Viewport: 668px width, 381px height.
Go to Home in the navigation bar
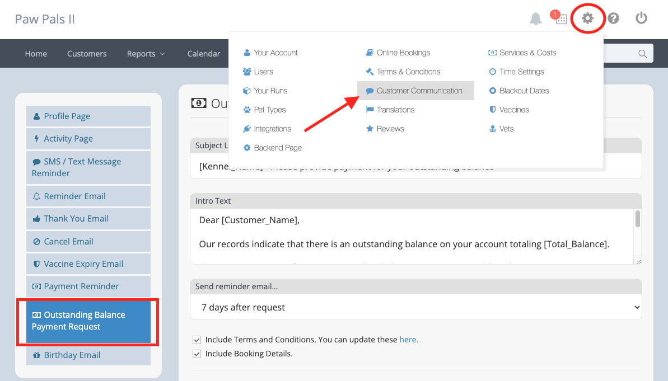pos(36,54)
